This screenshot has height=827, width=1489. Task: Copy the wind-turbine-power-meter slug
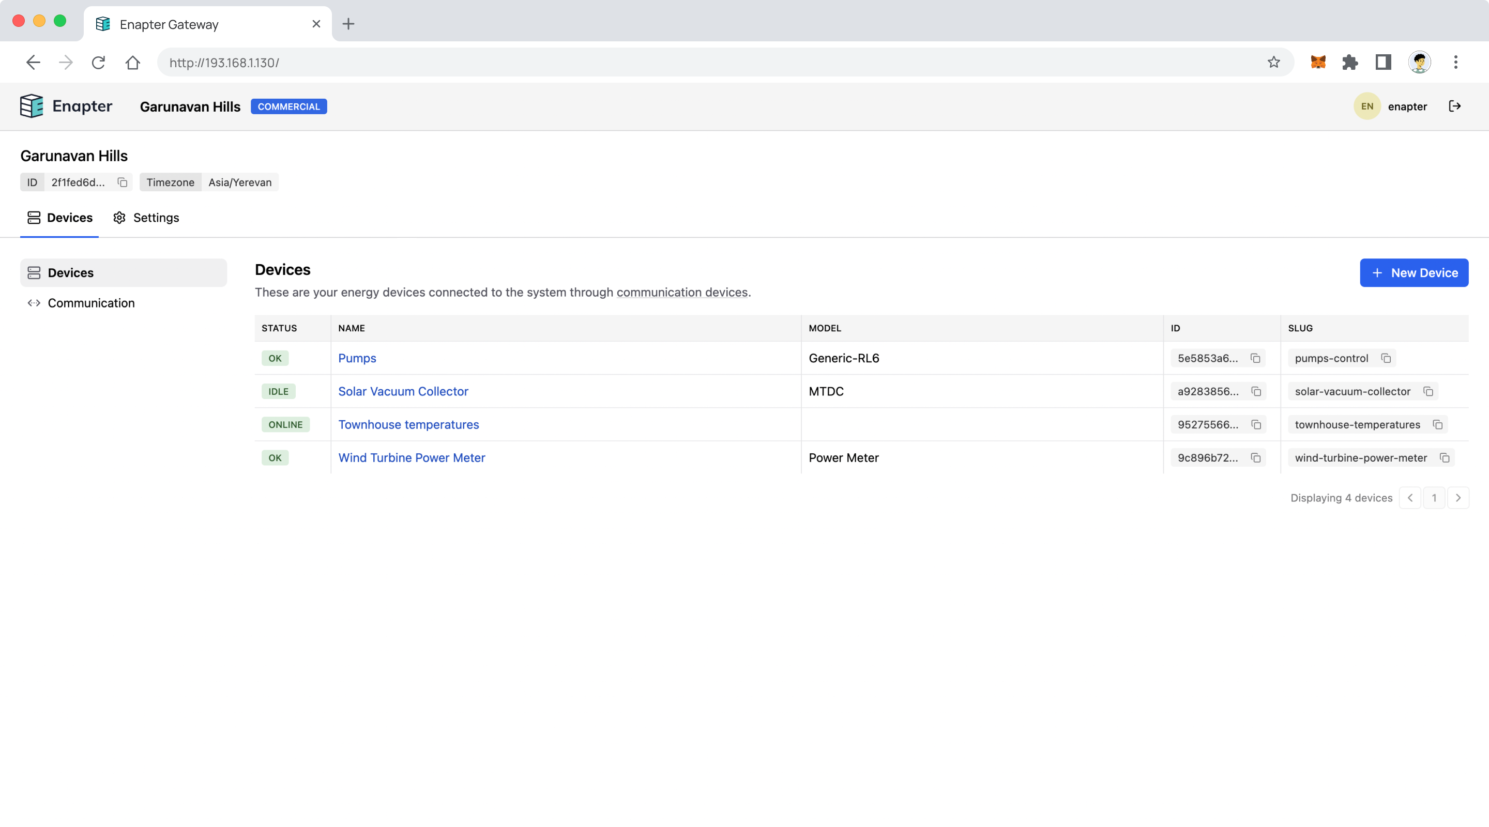pyautogui.click(x=1445, y=458)
